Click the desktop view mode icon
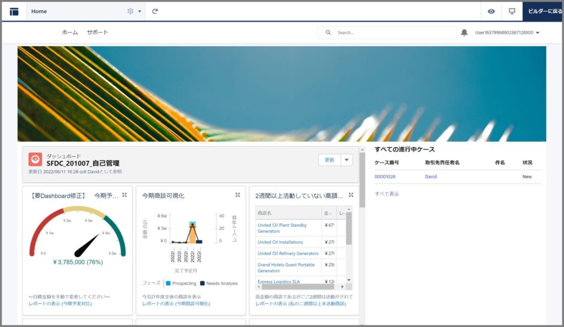 pos(512,11)
